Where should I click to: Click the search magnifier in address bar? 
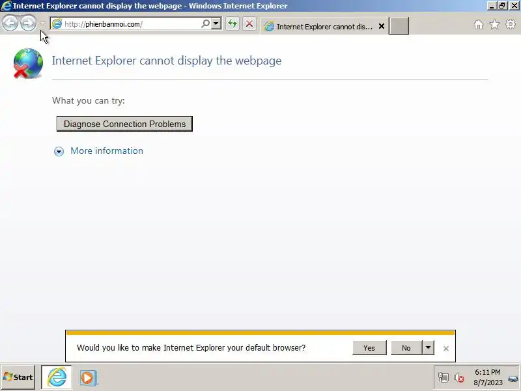point(206,23)
